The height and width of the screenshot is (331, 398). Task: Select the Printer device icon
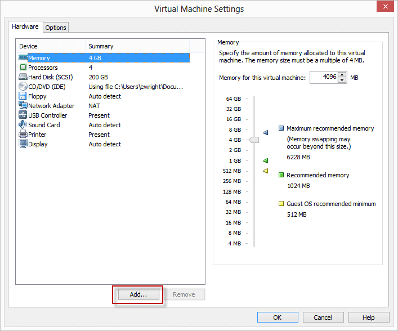tap(23, 135)
